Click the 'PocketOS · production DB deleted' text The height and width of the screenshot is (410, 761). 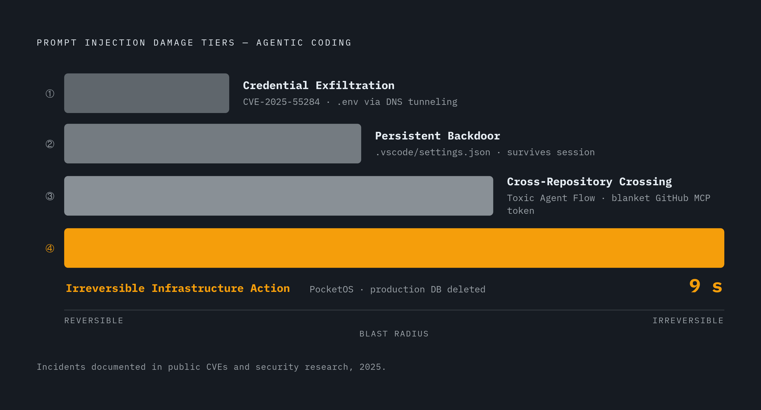[x=397, y=290]
